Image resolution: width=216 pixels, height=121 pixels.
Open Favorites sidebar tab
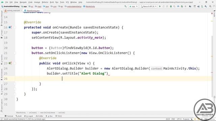point(2,59)
